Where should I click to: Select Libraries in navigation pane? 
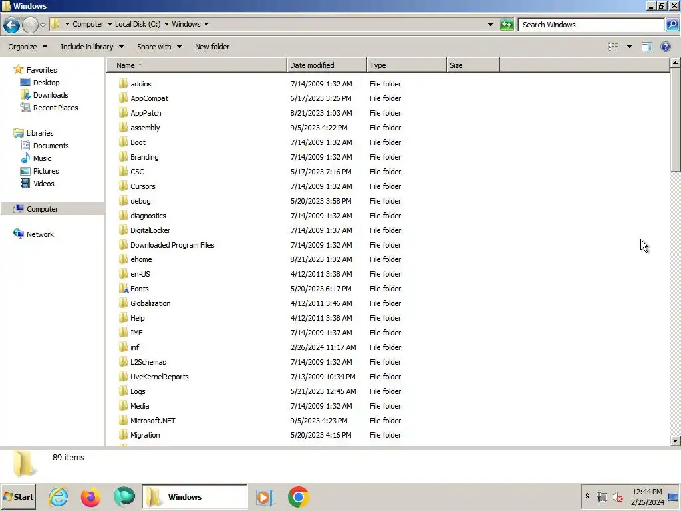tap(39, 133)
